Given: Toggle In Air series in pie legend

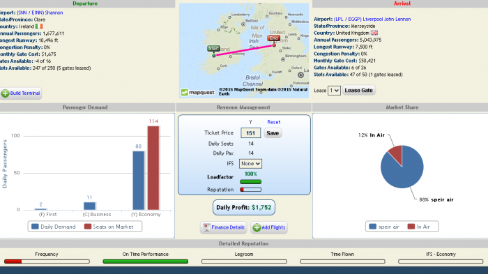Looking at the screenshot, I should click(419, 227).
